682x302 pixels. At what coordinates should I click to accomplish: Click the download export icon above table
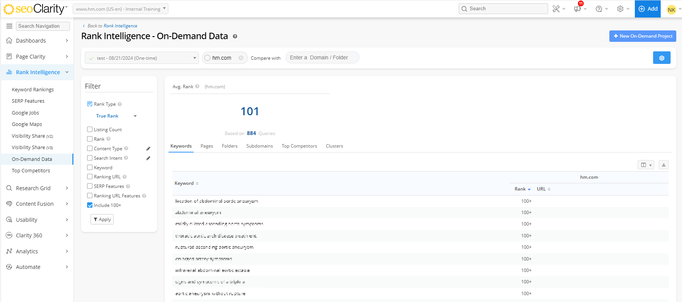point(663,165)
